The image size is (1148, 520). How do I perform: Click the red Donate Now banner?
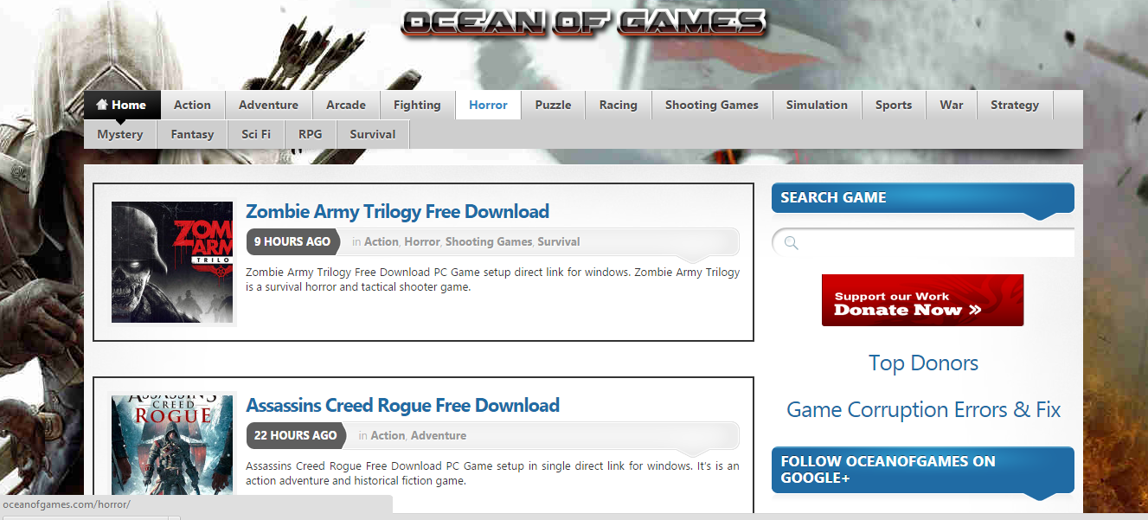922,299
